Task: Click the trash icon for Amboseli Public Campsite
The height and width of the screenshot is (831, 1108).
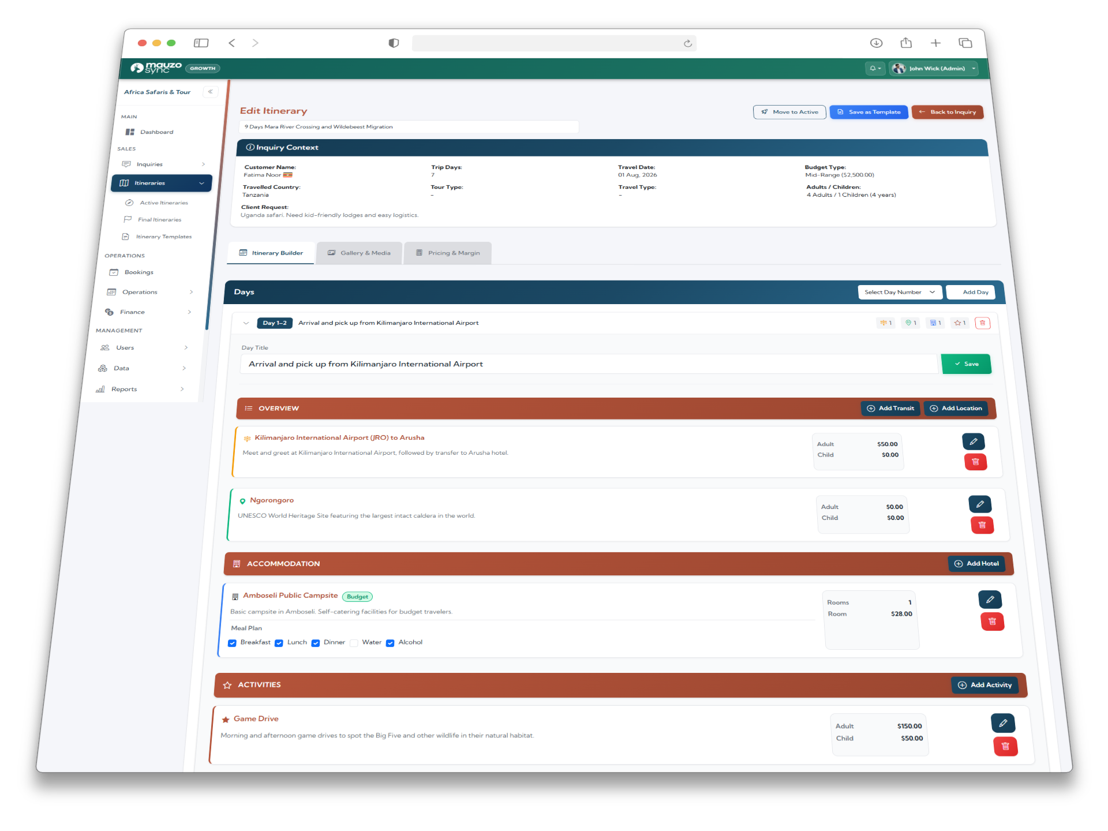Action: tap(992, 622)
